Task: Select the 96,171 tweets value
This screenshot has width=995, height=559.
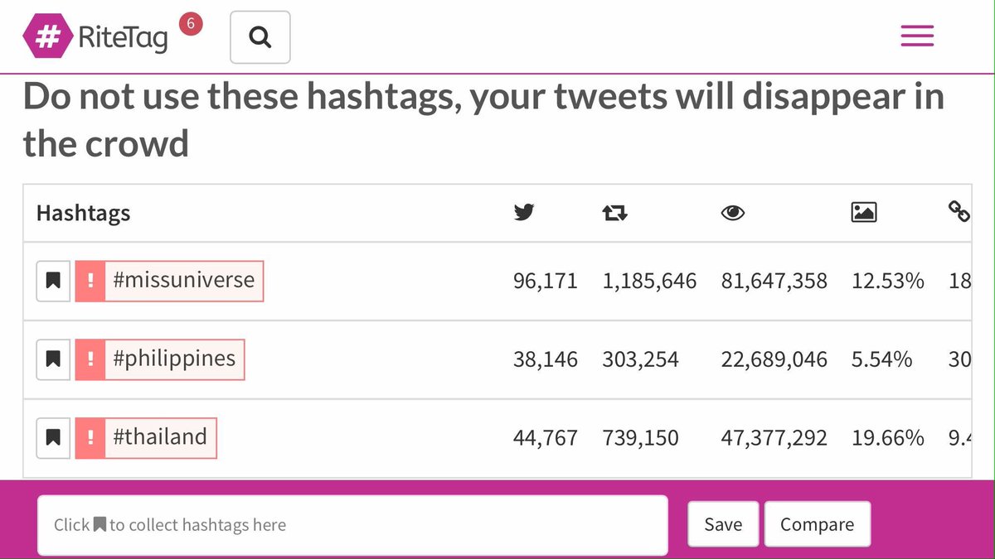Action: [x=546, y=282]
